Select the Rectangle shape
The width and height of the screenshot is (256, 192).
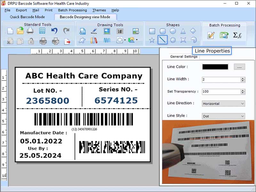[x=152, y=31]
